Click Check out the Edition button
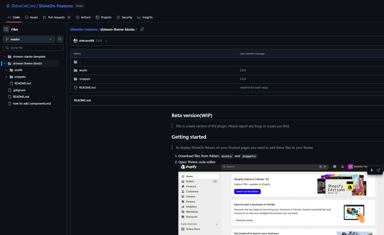 [x=247, y=192]
